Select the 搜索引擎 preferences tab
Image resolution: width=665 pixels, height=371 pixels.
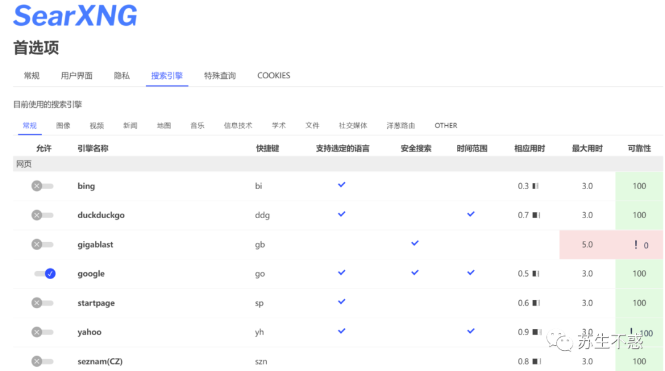pos(167,76)
